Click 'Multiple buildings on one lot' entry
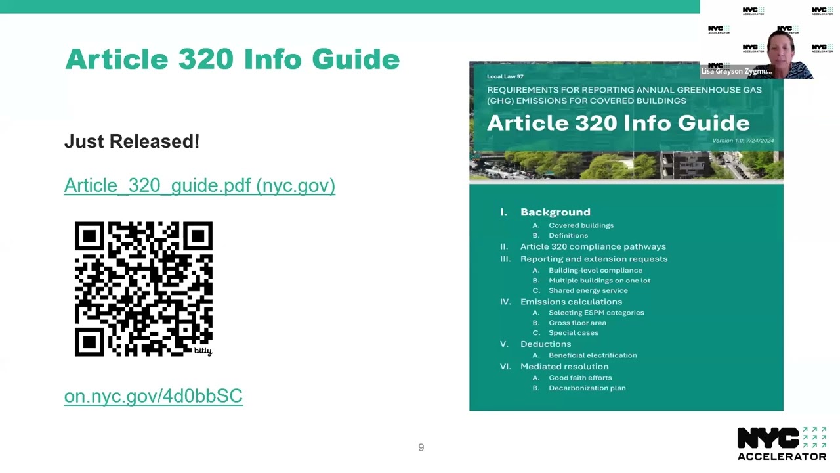840x473 pixels. (x=599, y=280)
